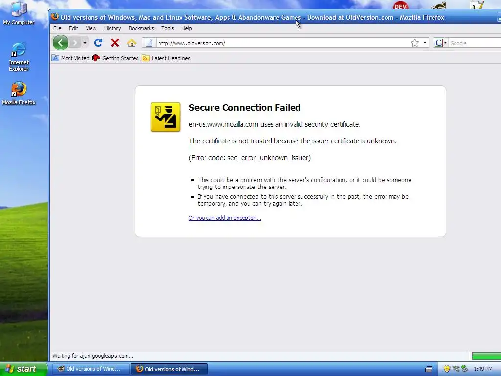
Task: Go to the Home page icon
Action: click(x=132, y=43)
